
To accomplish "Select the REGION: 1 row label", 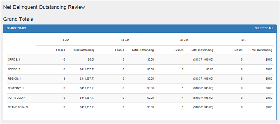I will coord(14,79).
